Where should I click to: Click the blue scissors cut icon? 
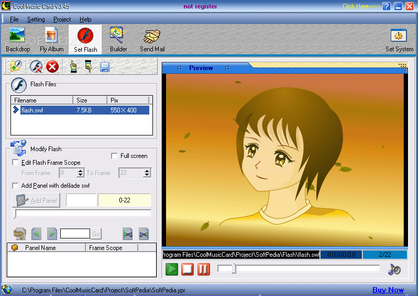click(x=144, y=234)
